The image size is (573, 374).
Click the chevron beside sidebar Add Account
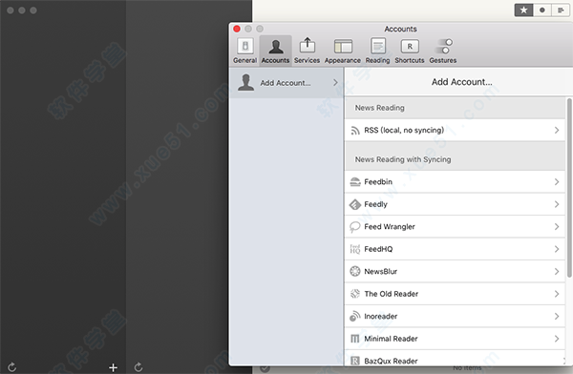point(335,83)
